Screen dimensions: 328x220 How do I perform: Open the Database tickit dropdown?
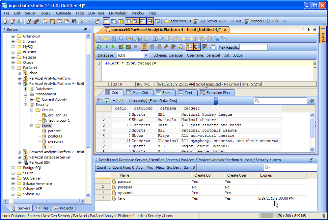pyautogui.click(x=146, y=55)
